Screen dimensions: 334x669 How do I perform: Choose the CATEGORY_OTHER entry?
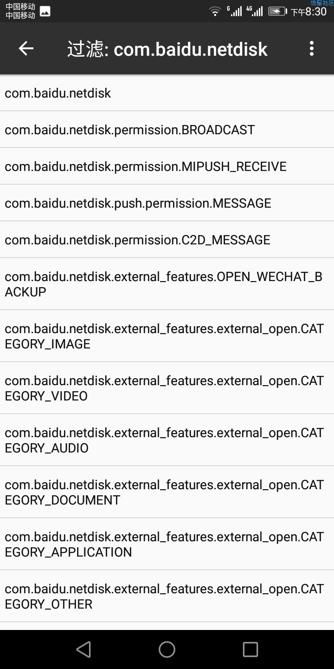pyautogui.click(x=167, y=596)
